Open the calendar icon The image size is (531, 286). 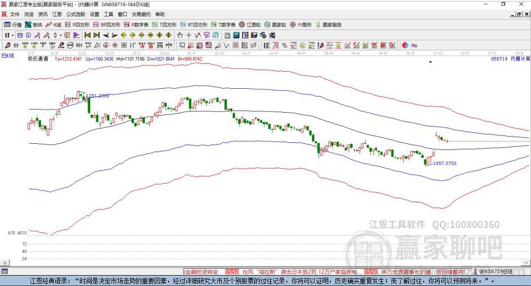[227, 35]
